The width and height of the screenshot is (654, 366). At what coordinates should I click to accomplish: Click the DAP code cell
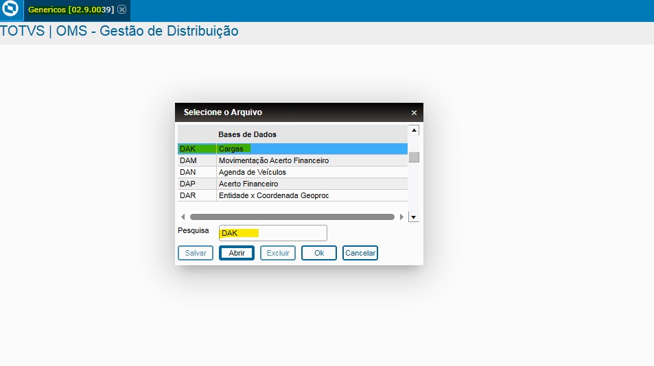coord(197,184)
